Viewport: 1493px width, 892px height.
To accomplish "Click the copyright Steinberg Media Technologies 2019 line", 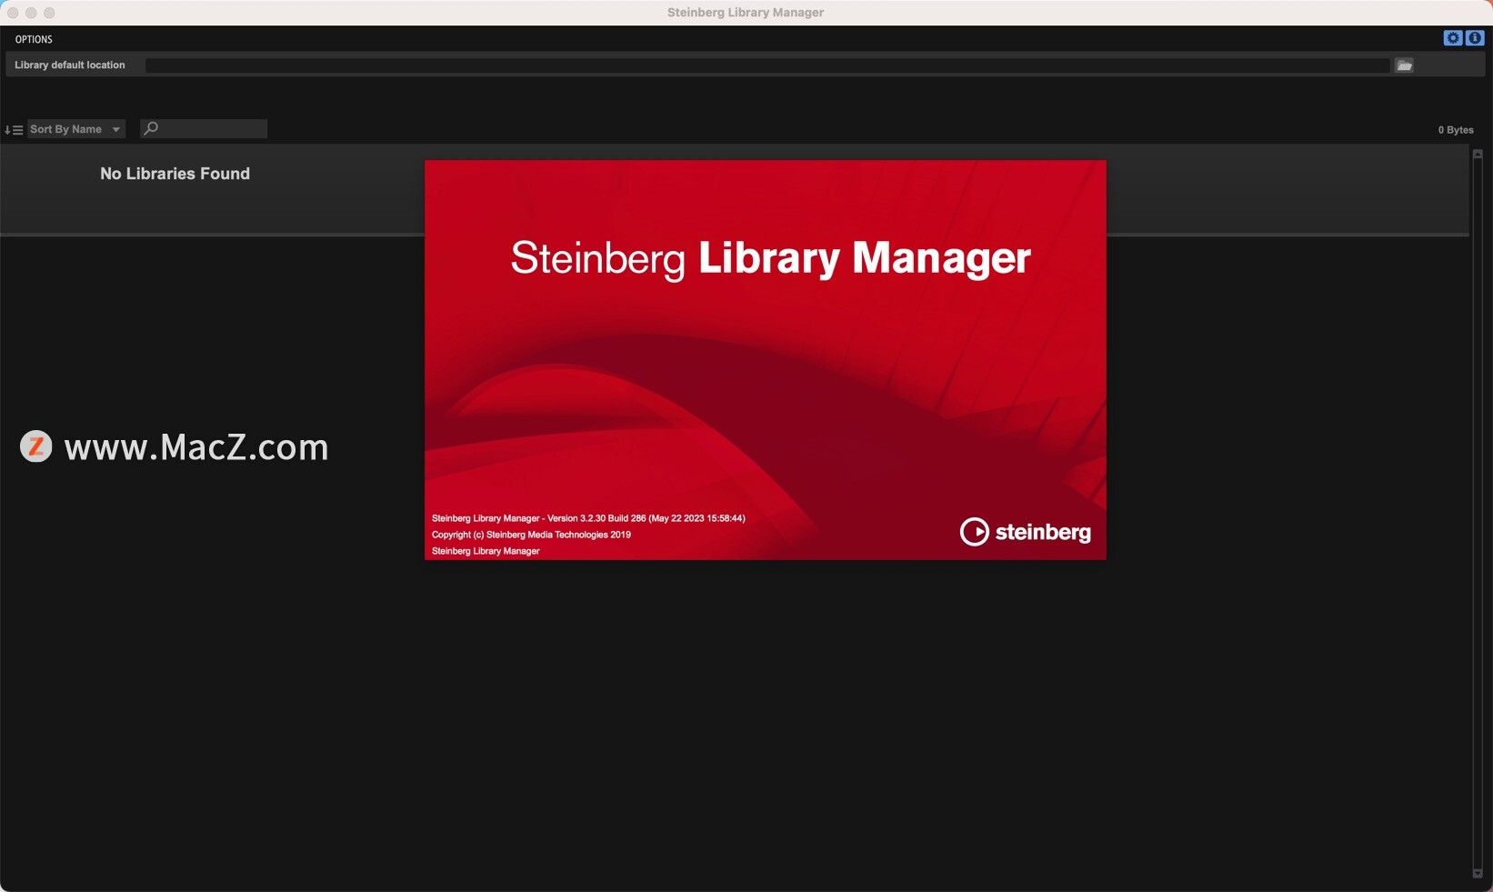I will click(x=531, y=535).
